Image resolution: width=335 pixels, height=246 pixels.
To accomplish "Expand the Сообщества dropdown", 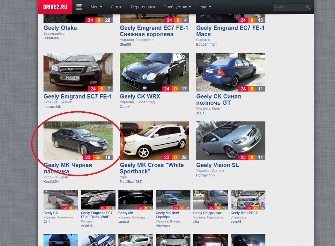I will coord(177,7).
